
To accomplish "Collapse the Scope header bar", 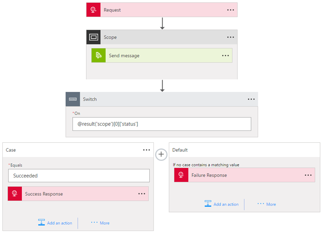I will click(x=161, y=37).
